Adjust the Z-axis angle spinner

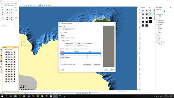[85, 46]
